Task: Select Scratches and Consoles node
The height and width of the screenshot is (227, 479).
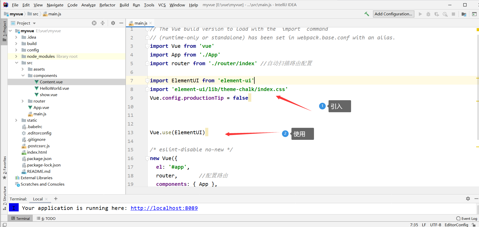Action: pyautogui.click(x=42, y=184)
